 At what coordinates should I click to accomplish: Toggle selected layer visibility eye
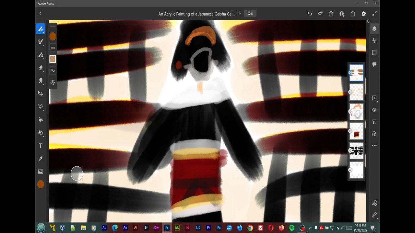[x=374, y=110]
